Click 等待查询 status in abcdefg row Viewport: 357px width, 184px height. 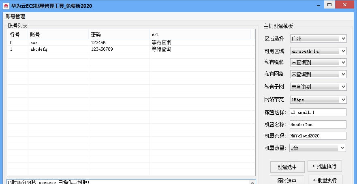point(161,49)
